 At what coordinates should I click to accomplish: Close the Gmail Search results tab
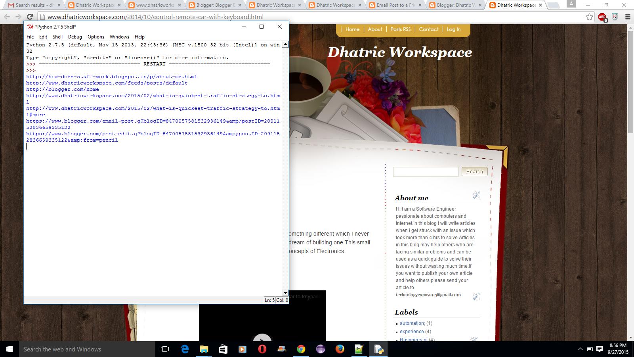(x=59, y=5)
